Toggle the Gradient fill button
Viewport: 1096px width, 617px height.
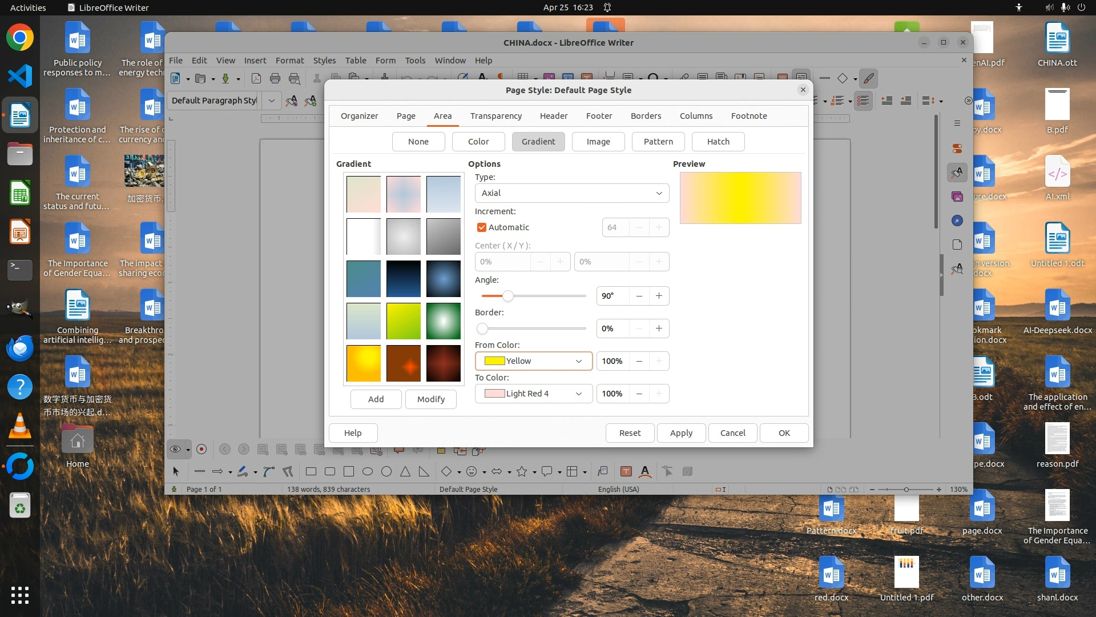pos(538,142)
